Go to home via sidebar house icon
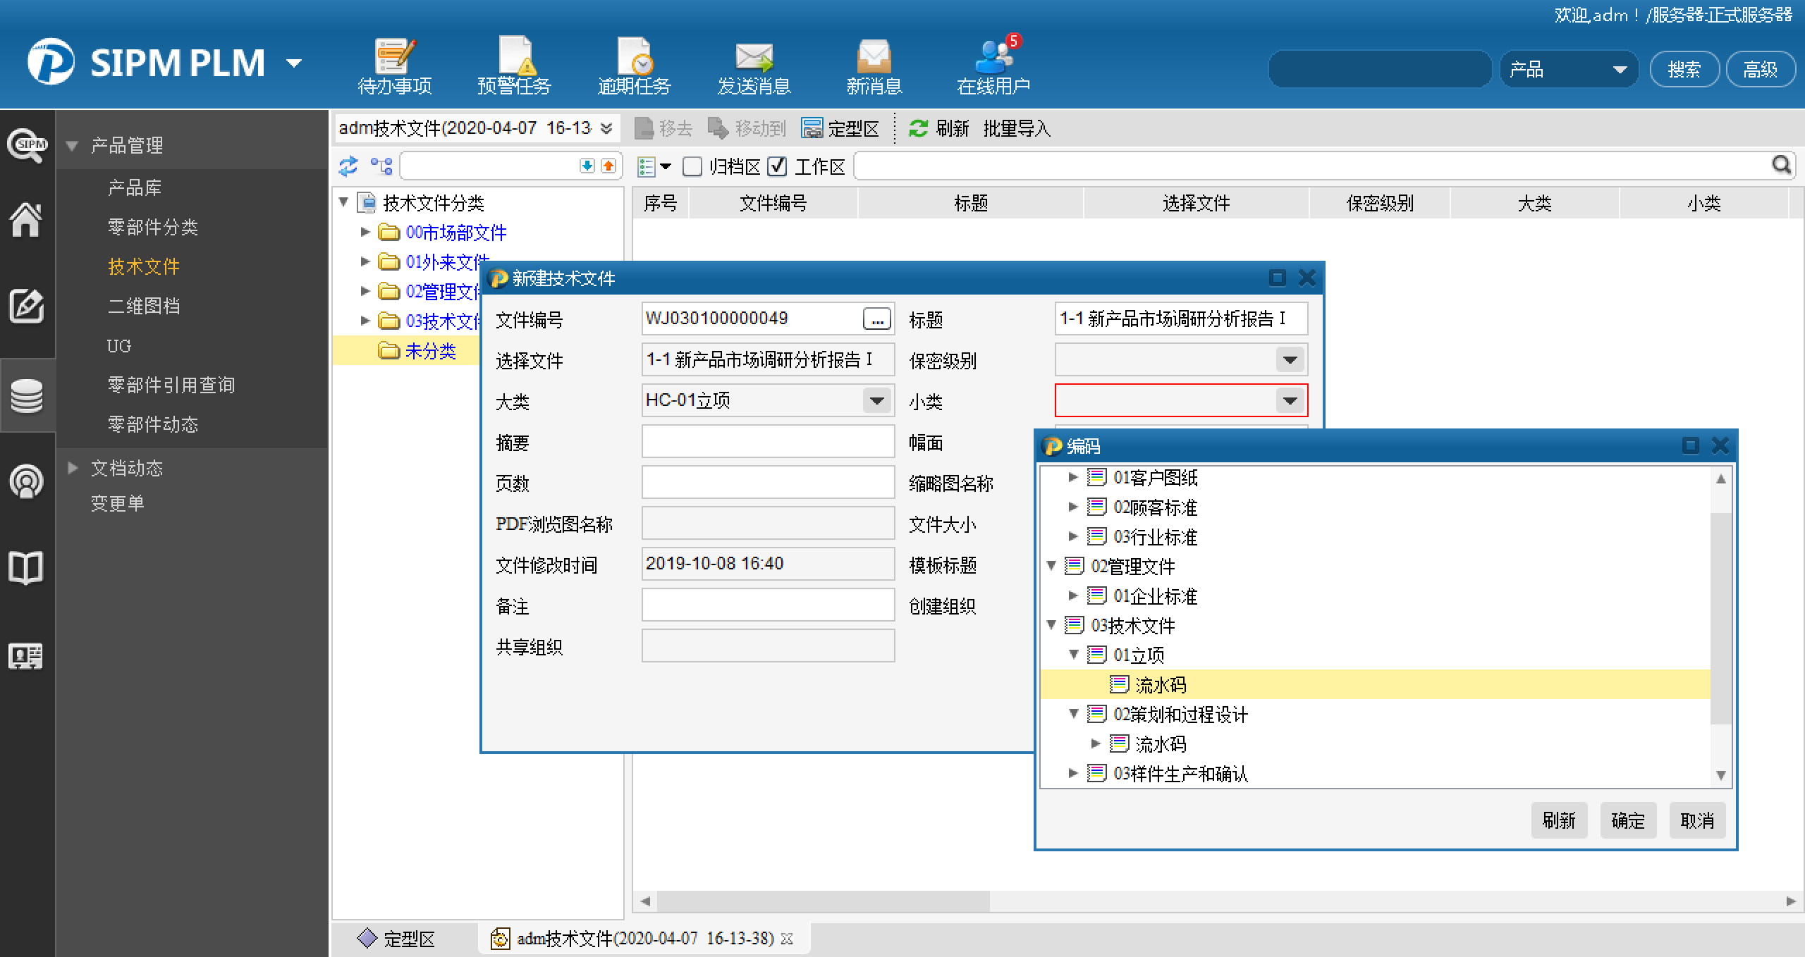Screen dimensions: 1805x957 point(25,219)
